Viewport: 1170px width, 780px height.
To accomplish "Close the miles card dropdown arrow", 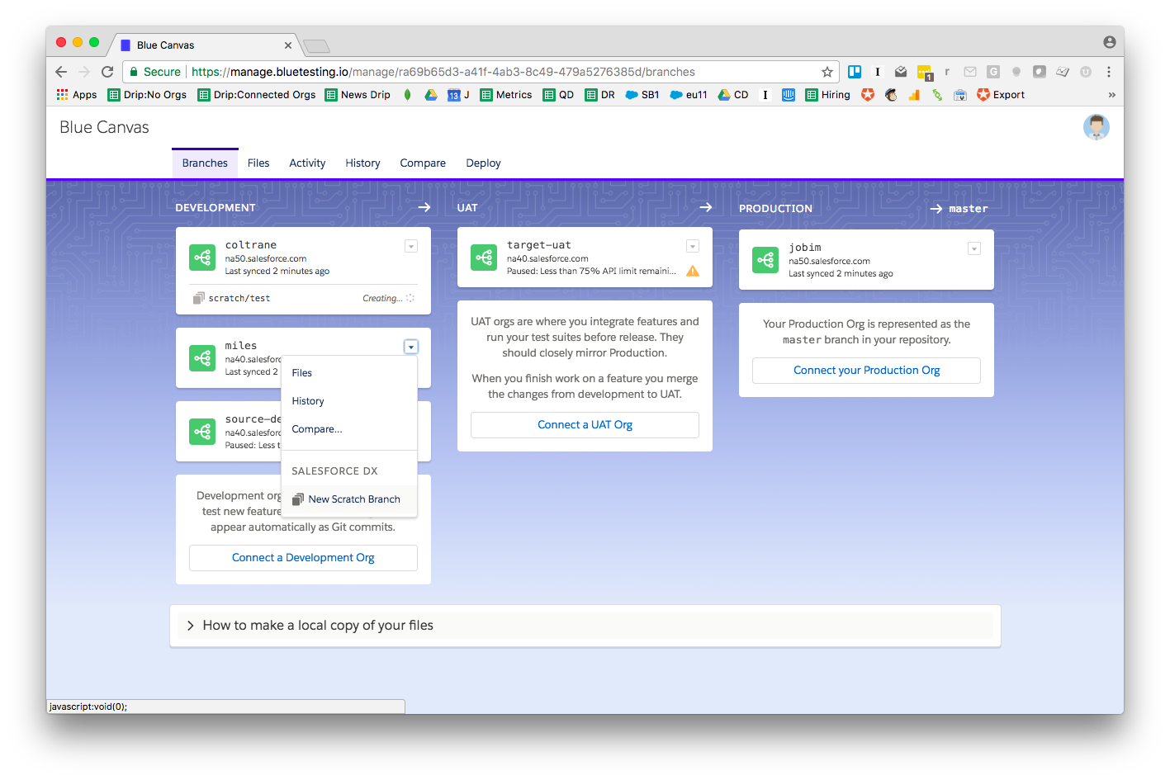I will click(x=411, y=347).
